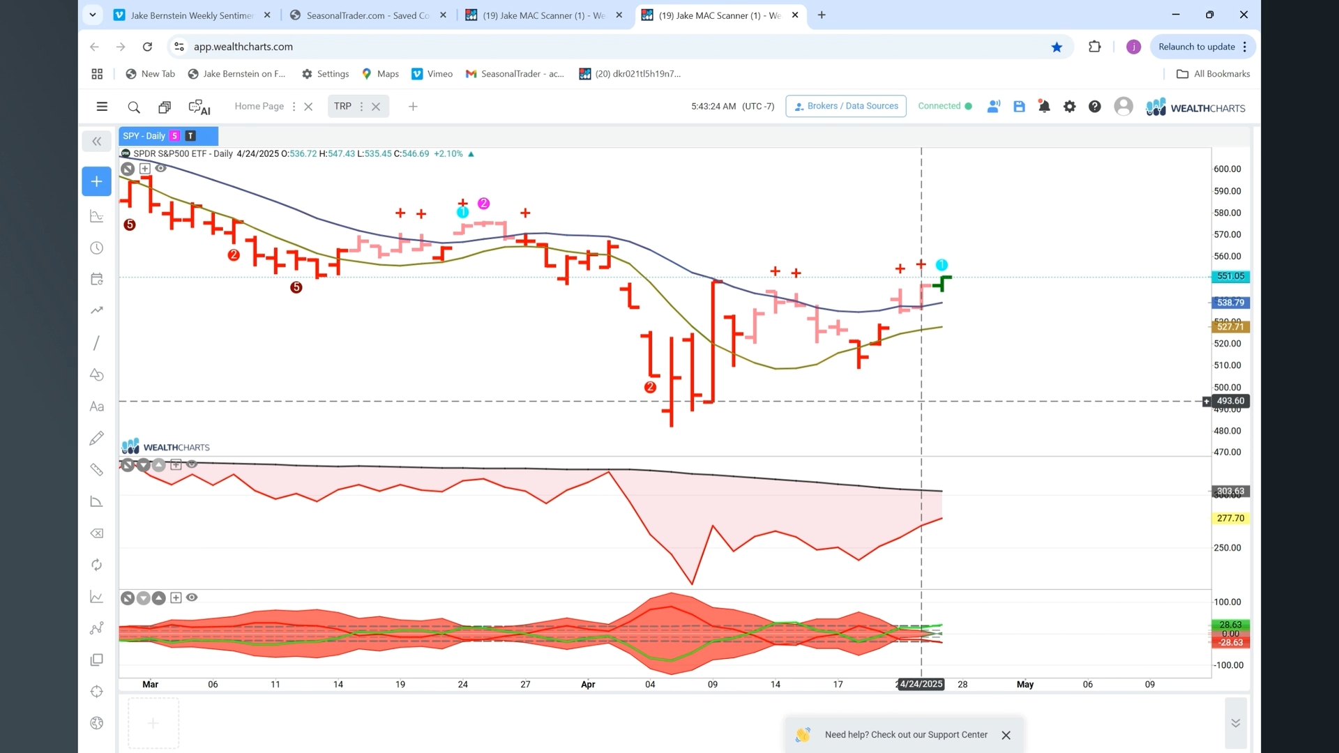The image size is (1339, 753).
Task: Dismiss the Support Center help popup
Action: [x=1006, y=736]
